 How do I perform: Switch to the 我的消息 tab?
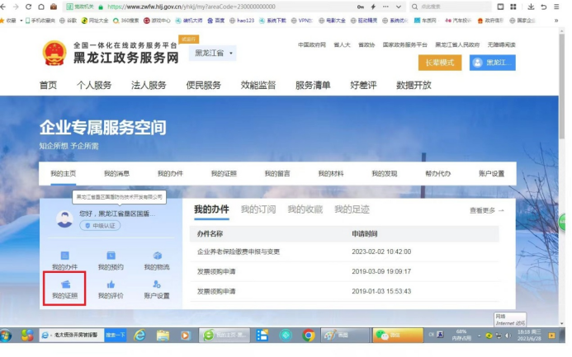click(x=116, y=174)
